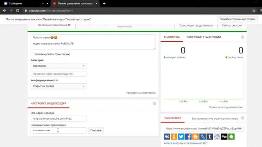Click resize grip of description text area

click(154, 48)
